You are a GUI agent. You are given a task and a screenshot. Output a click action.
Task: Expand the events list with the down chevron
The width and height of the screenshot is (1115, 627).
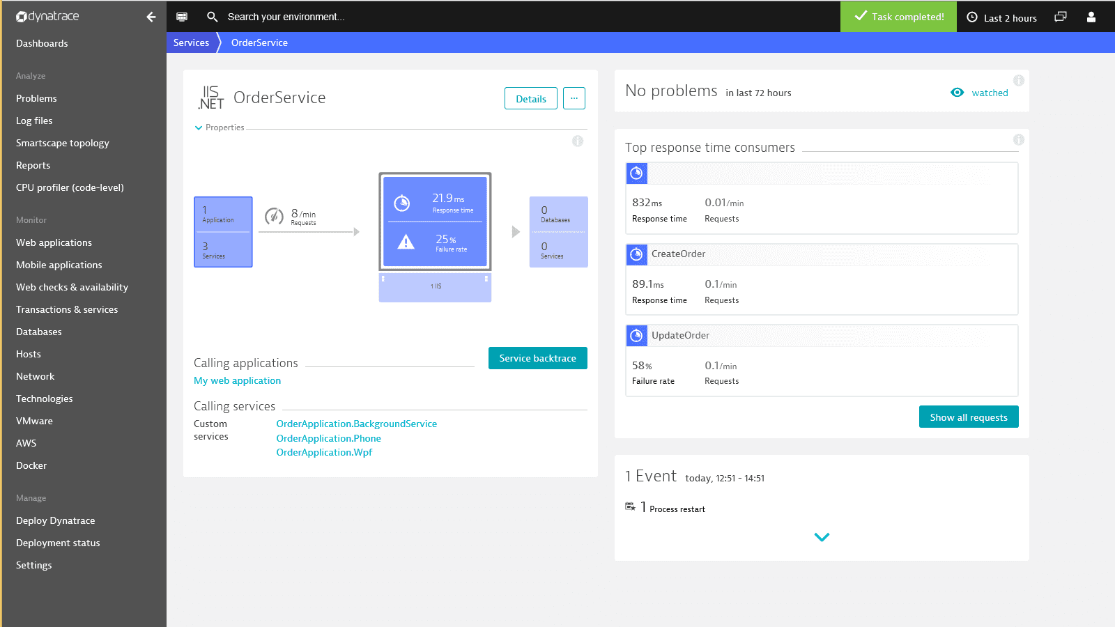point(822,537)
